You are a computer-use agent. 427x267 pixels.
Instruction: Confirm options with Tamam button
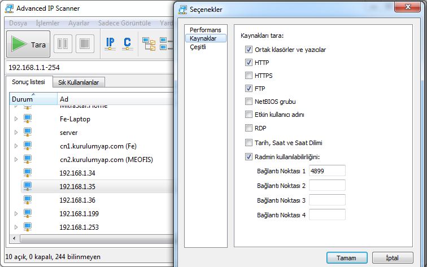pyautogui.click(x=347, y=258)
